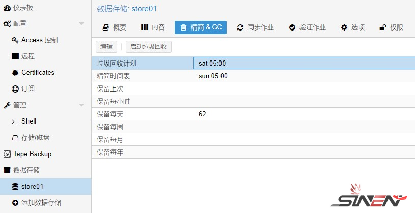
Task: Click 添加数据存储 in the sidebar
Action: click(45, 203)
